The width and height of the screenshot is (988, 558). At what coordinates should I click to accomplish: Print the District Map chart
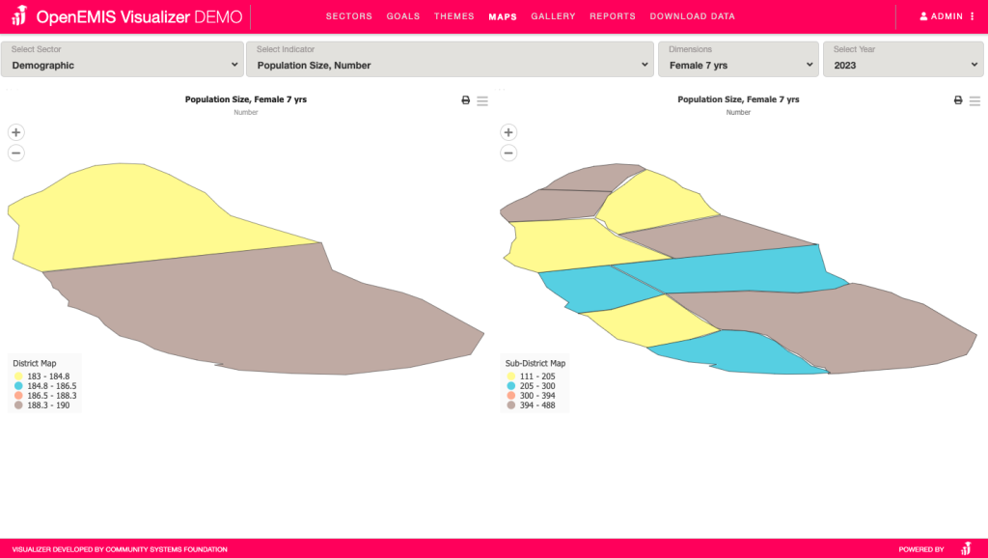(466, 100)
